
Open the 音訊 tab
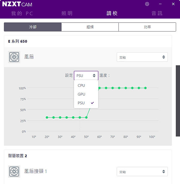157,13
